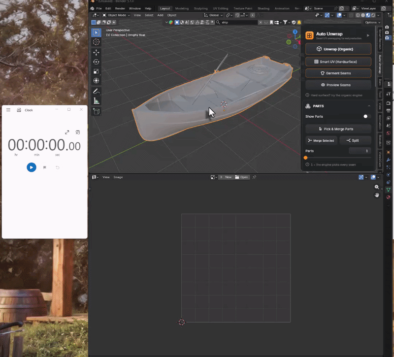Activate the Scale tool
The height and width of the screenshot is (357, 394).
point(96,71)
